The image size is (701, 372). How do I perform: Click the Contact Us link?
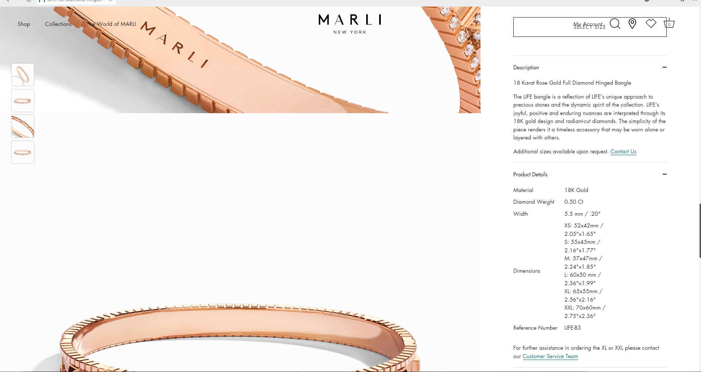point(623,152)
